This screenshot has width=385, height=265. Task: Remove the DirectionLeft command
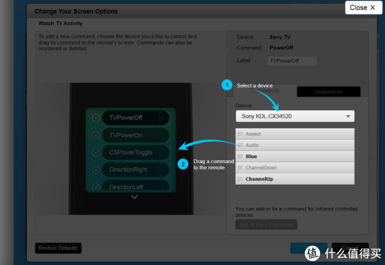pyautogui.click(x=96, y=187)
